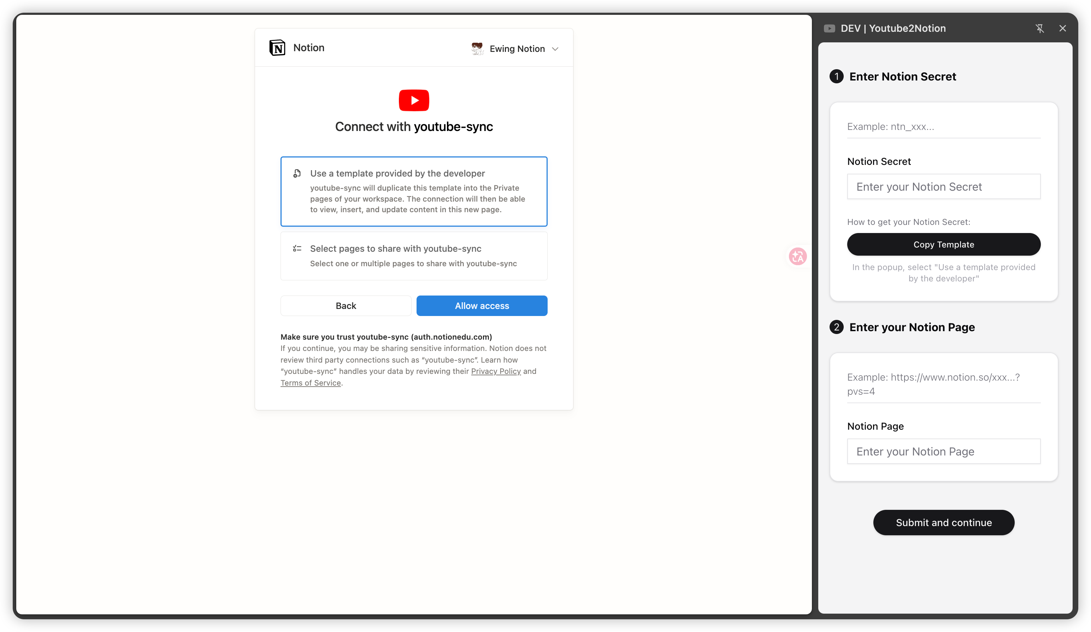The image size is (1091, 632).
Task: Click the Ewing Notion workspace avatar
Action: click(477, 48)
